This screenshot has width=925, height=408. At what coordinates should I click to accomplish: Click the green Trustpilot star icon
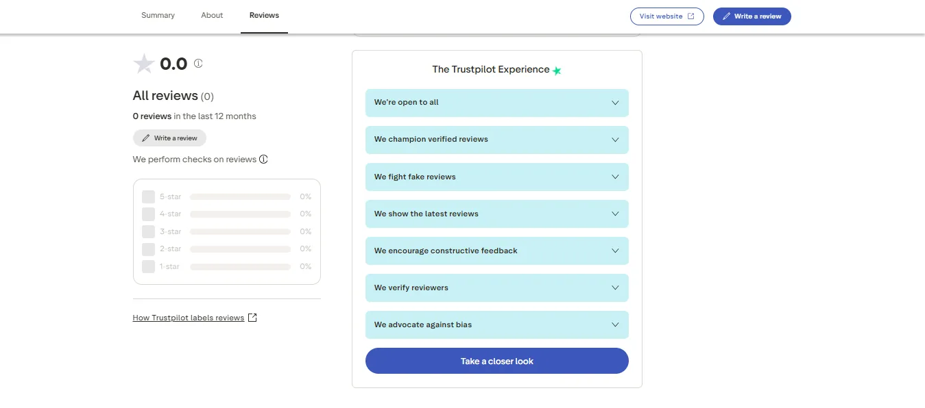coord(557,71)
